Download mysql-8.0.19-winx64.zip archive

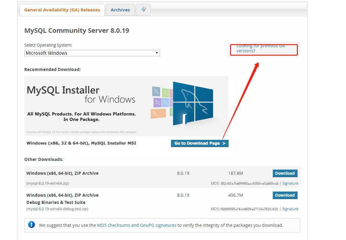click(285, 173)
